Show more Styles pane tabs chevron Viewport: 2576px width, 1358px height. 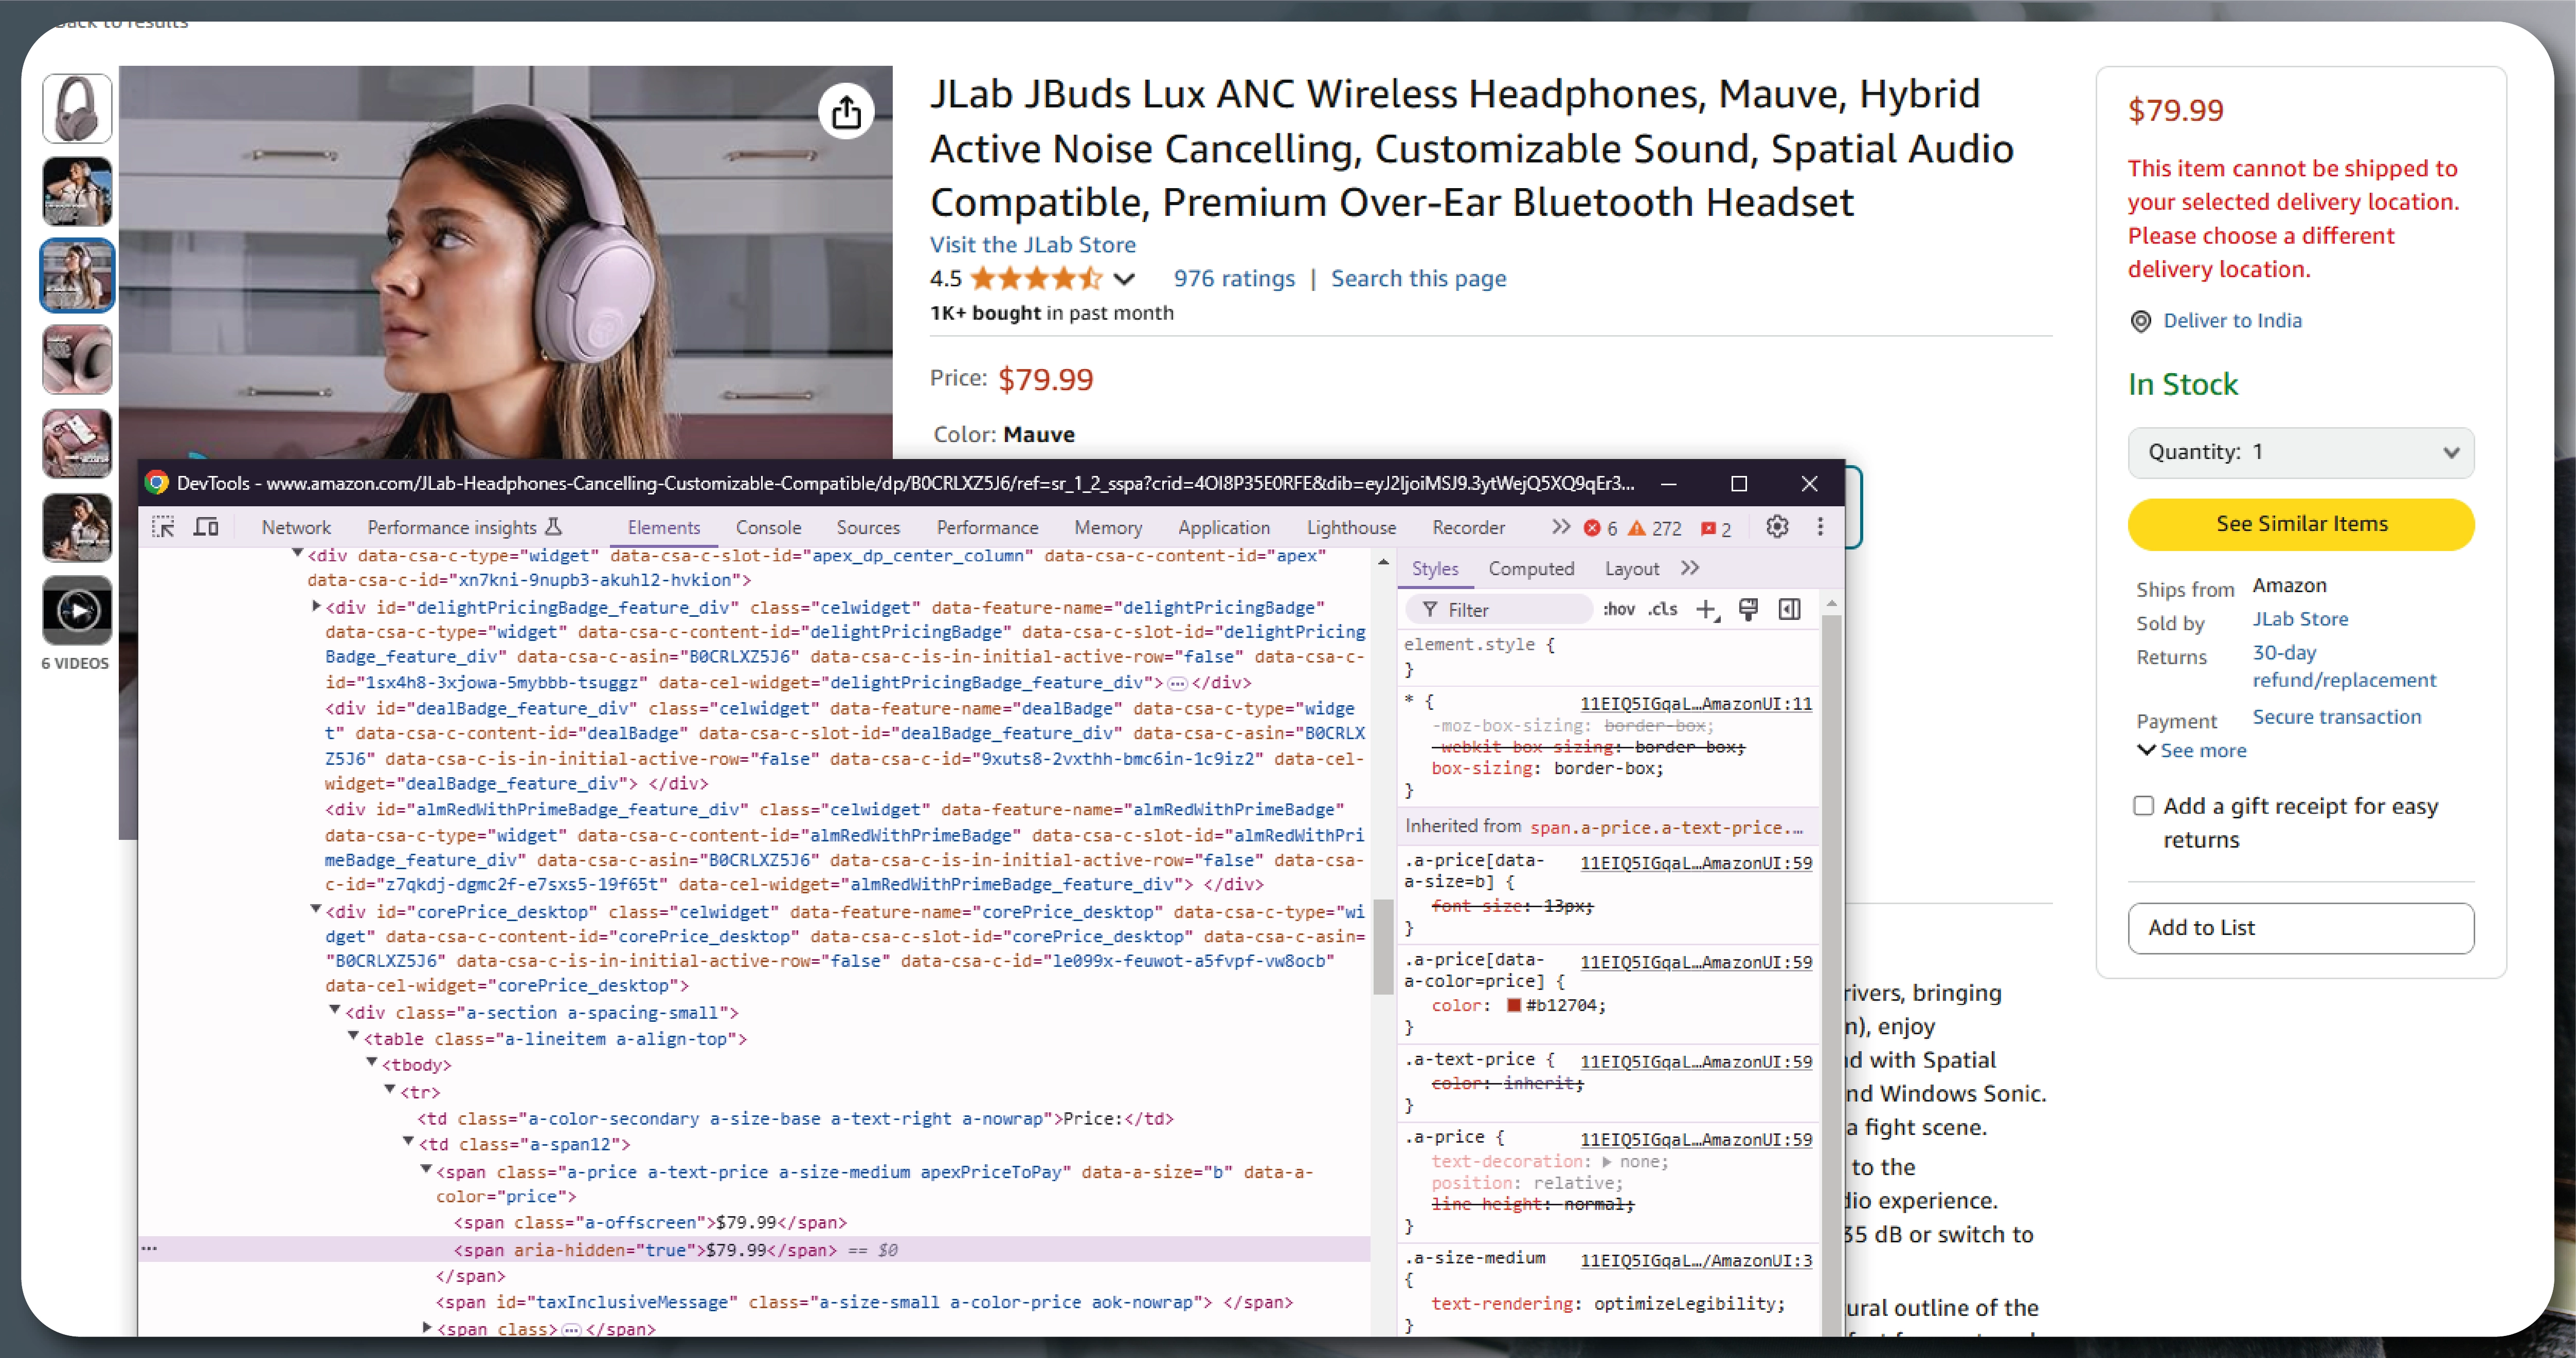1690,568
